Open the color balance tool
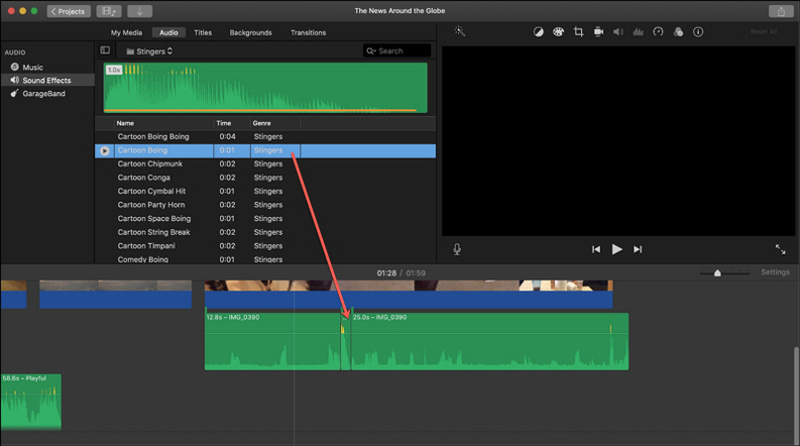The height and width of the screenshot is (446, 800). [538, 32]
